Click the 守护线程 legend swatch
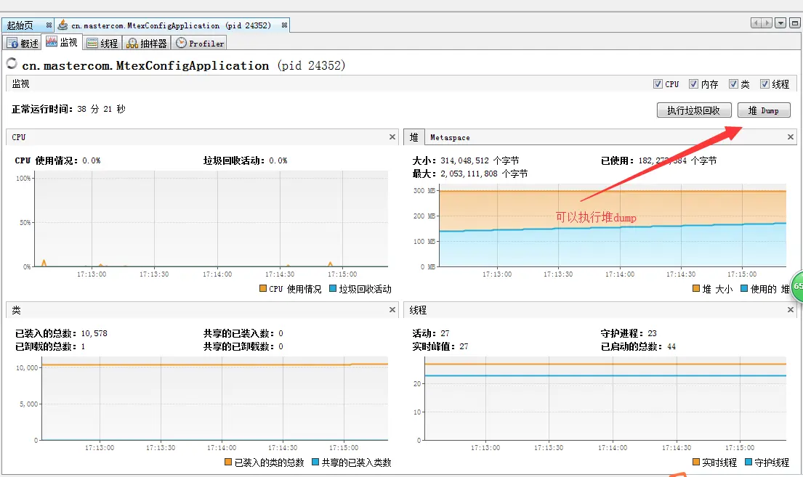 pyautogui.click(x=748, y=462)
